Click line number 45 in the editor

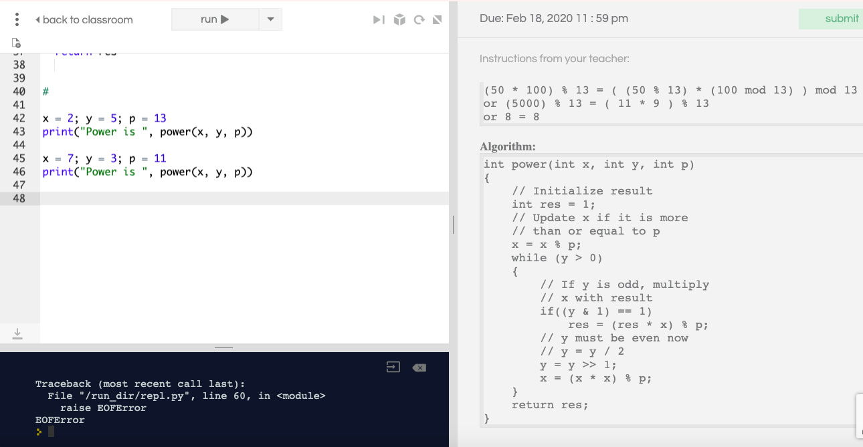click(x=19, y=158)
